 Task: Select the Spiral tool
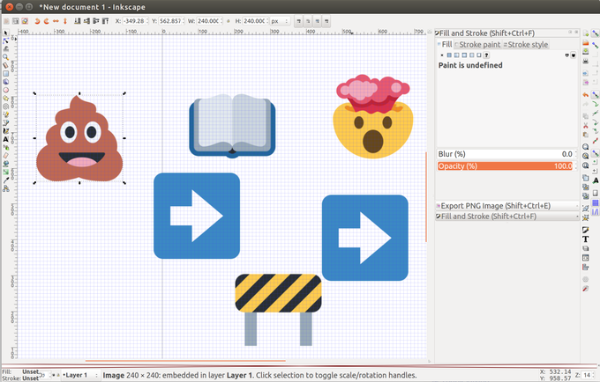coord(6,107)
